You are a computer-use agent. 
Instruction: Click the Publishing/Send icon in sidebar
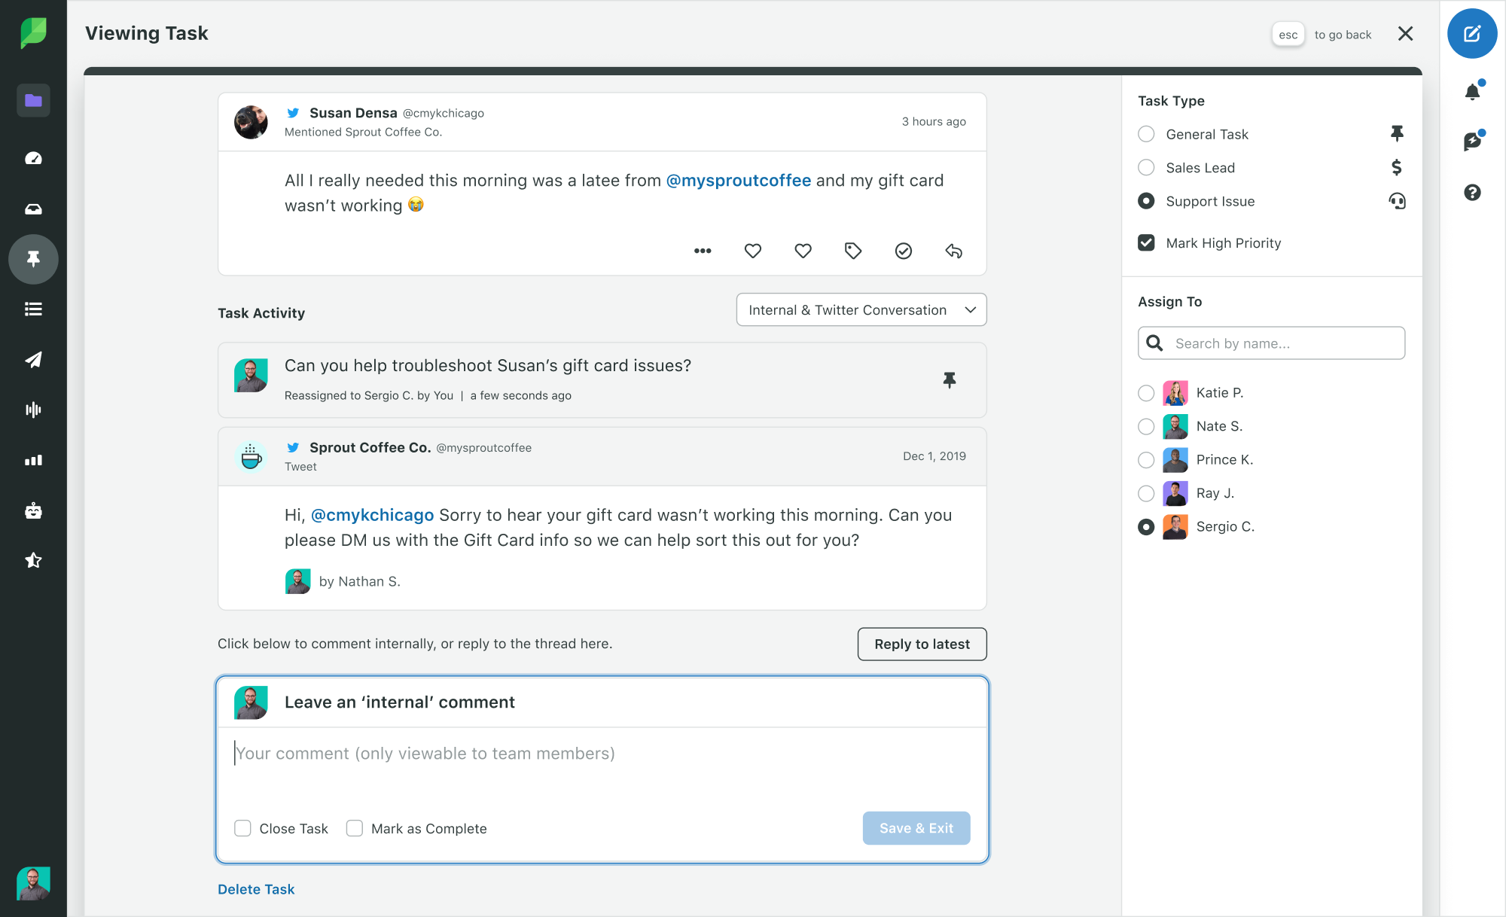click(33, 359)
